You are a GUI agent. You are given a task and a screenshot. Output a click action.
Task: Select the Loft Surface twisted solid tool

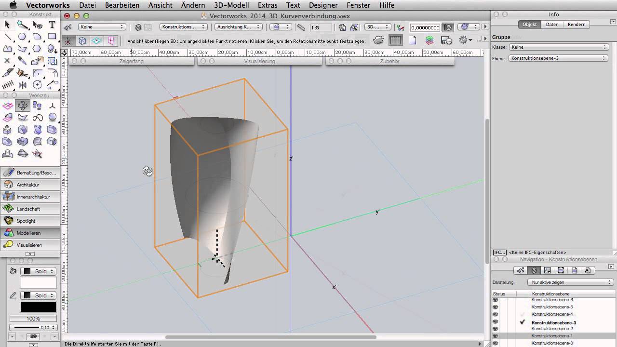37,130
